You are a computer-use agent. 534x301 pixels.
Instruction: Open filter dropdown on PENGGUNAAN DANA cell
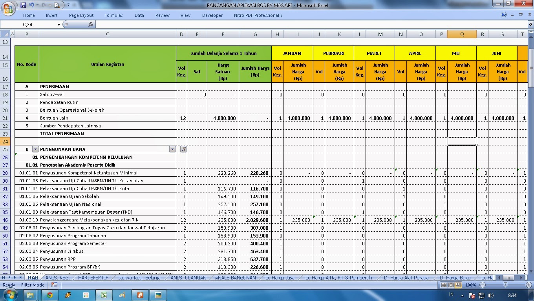172,149
